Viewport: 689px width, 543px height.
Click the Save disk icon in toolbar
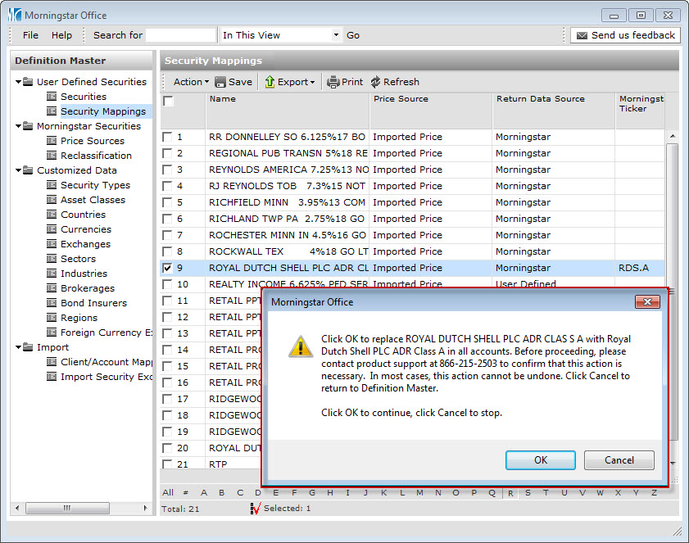click(x=221, y=82)
